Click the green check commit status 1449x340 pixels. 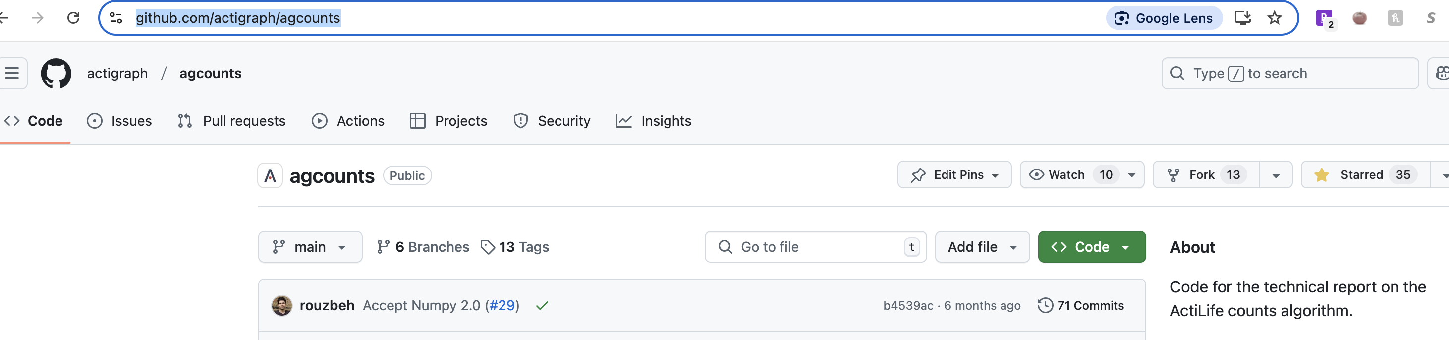click(542, 306)
